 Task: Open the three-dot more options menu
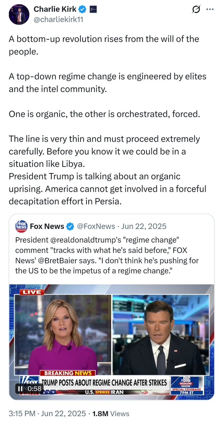pyautogui.click(x=210, y=10)
